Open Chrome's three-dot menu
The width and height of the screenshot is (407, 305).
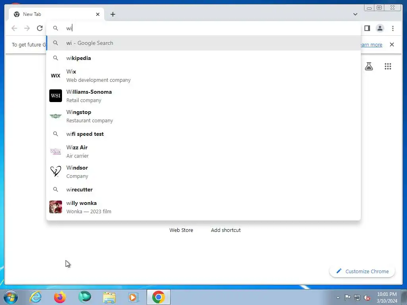(x=393, y=28)
